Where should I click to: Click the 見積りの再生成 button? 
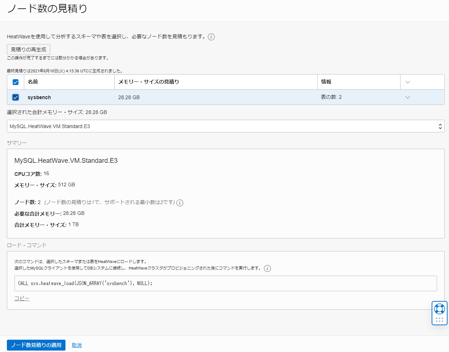(x=29, y=50)
